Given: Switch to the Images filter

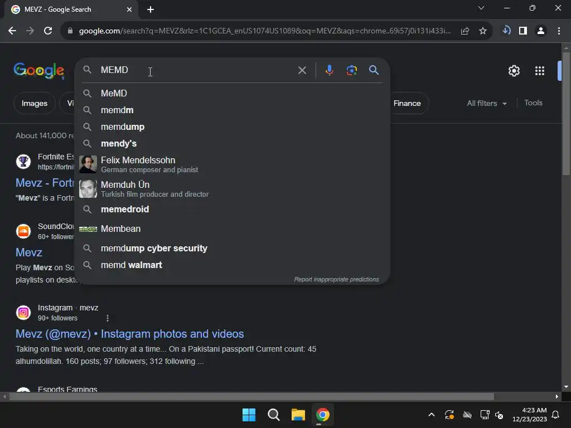Looking at the screenshot, I should (x=34, y=103).
